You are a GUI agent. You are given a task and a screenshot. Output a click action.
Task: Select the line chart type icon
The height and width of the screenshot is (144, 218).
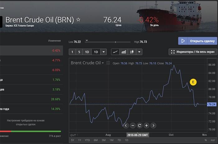coord(115,52)
